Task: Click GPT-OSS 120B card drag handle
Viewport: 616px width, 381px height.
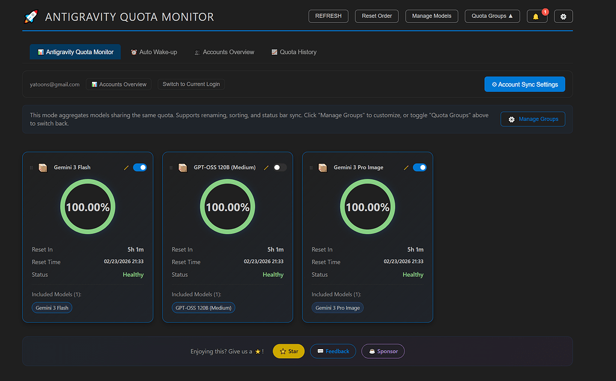Action: (x=171, y=168)
